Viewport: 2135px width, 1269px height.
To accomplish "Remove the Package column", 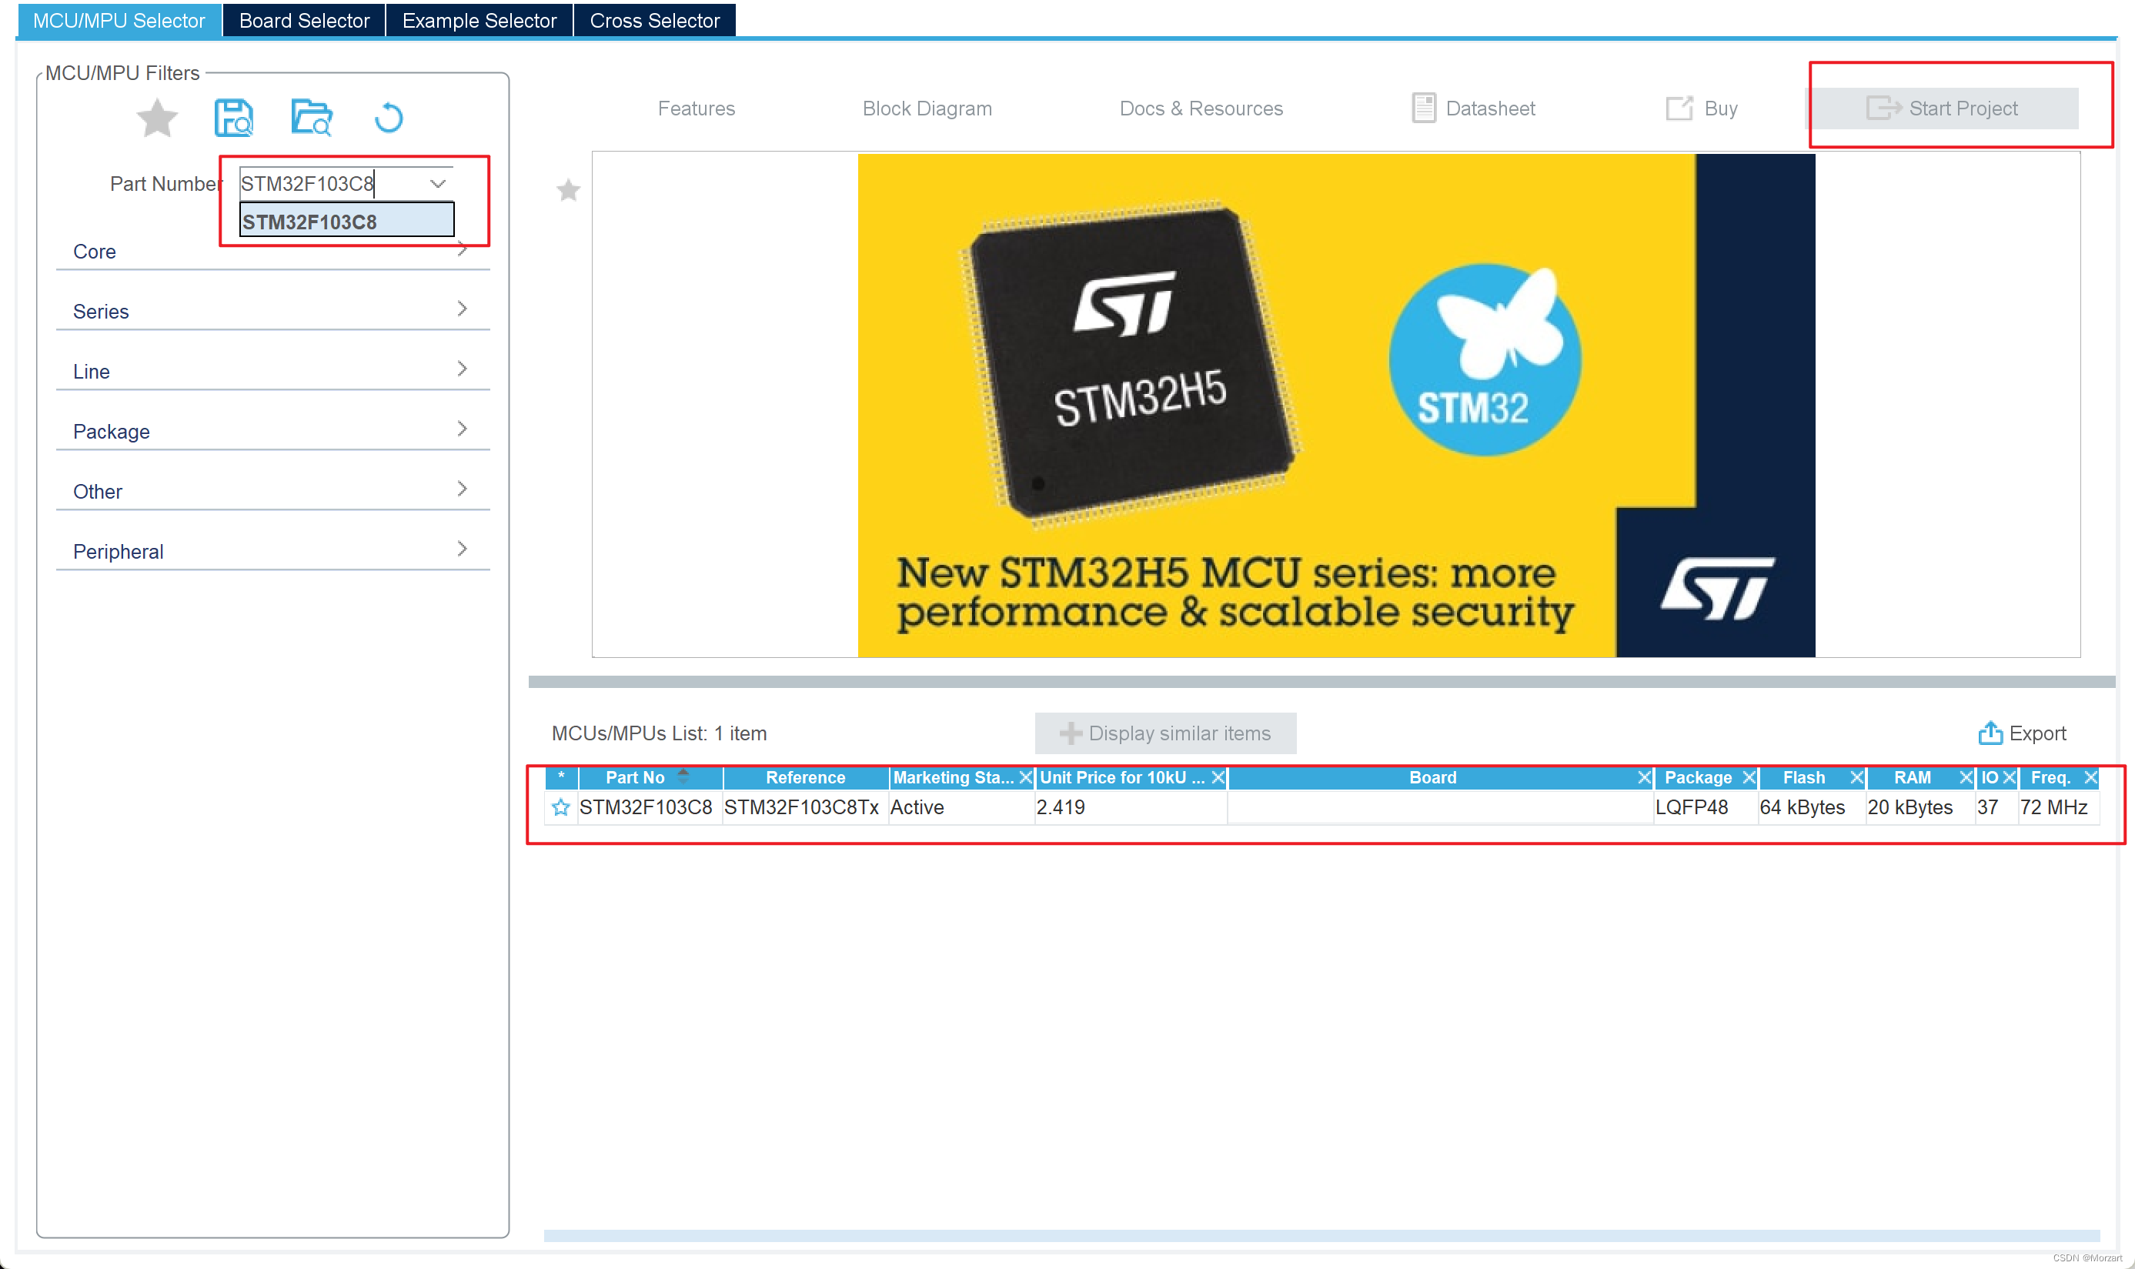I will [x=1749, y=777].
